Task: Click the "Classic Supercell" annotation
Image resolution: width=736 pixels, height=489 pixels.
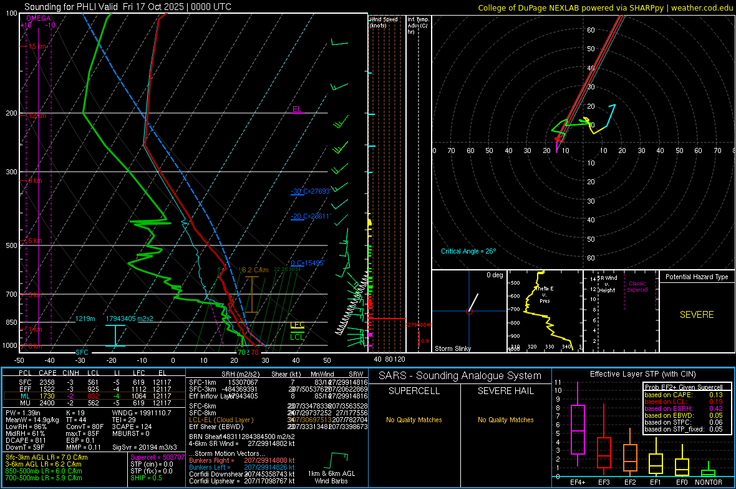Action: tap(637, 287)
